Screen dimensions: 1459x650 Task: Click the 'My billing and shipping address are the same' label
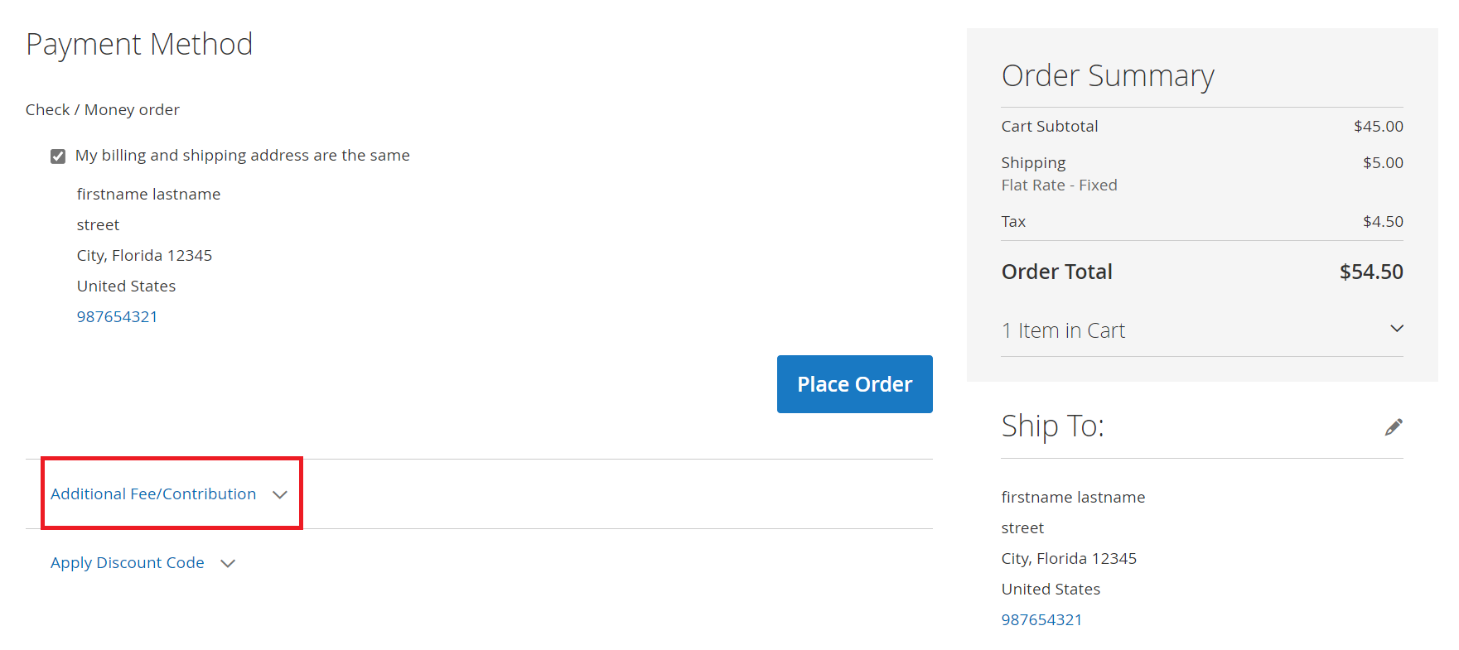pos(242,156)
